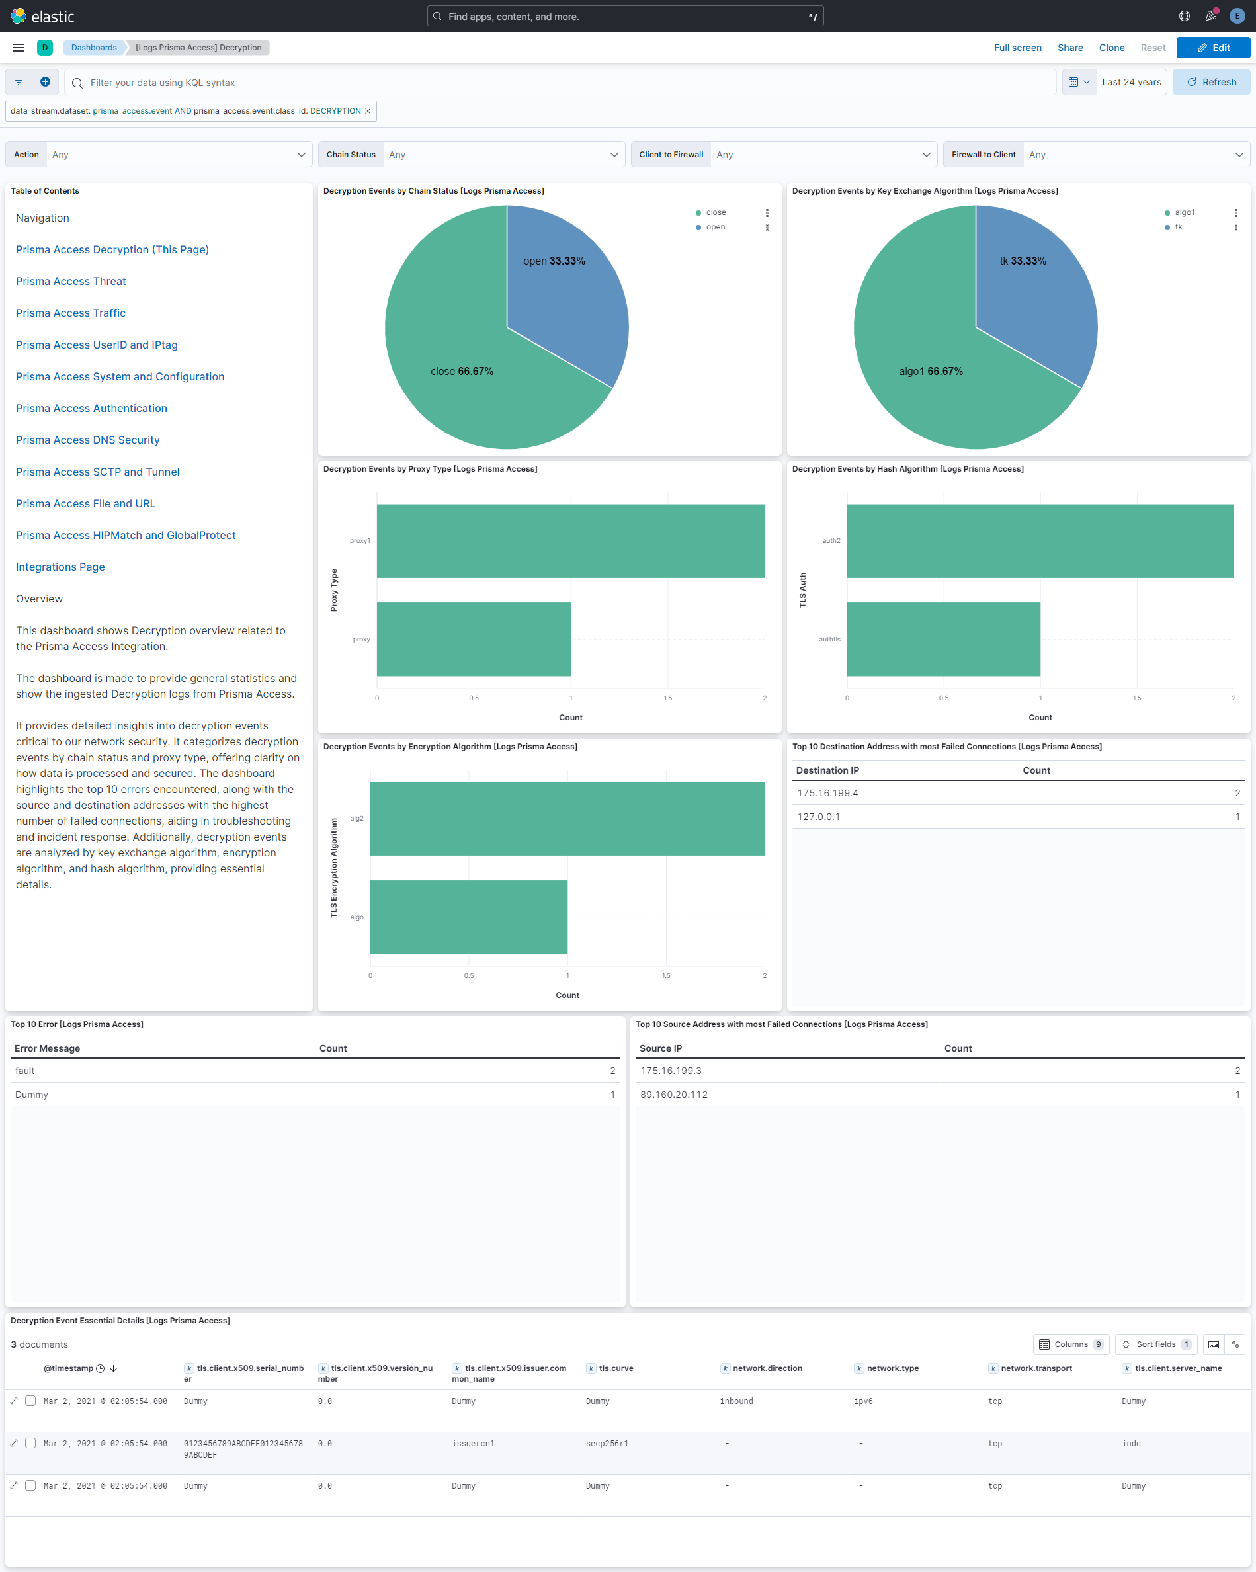The image size is (1256, 1572).
Task: Click the news announcements party-popper icon
Action: tap(1211, 15)
